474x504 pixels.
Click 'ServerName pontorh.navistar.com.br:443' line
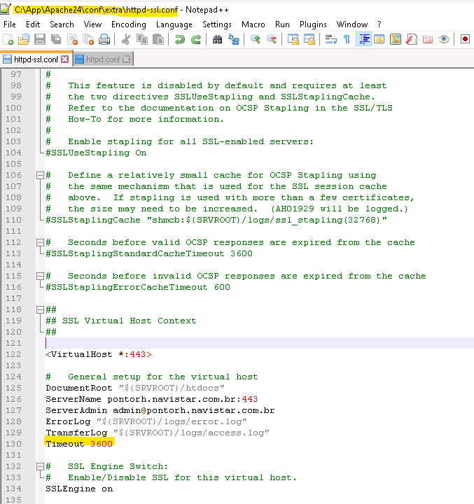point(151,399)
